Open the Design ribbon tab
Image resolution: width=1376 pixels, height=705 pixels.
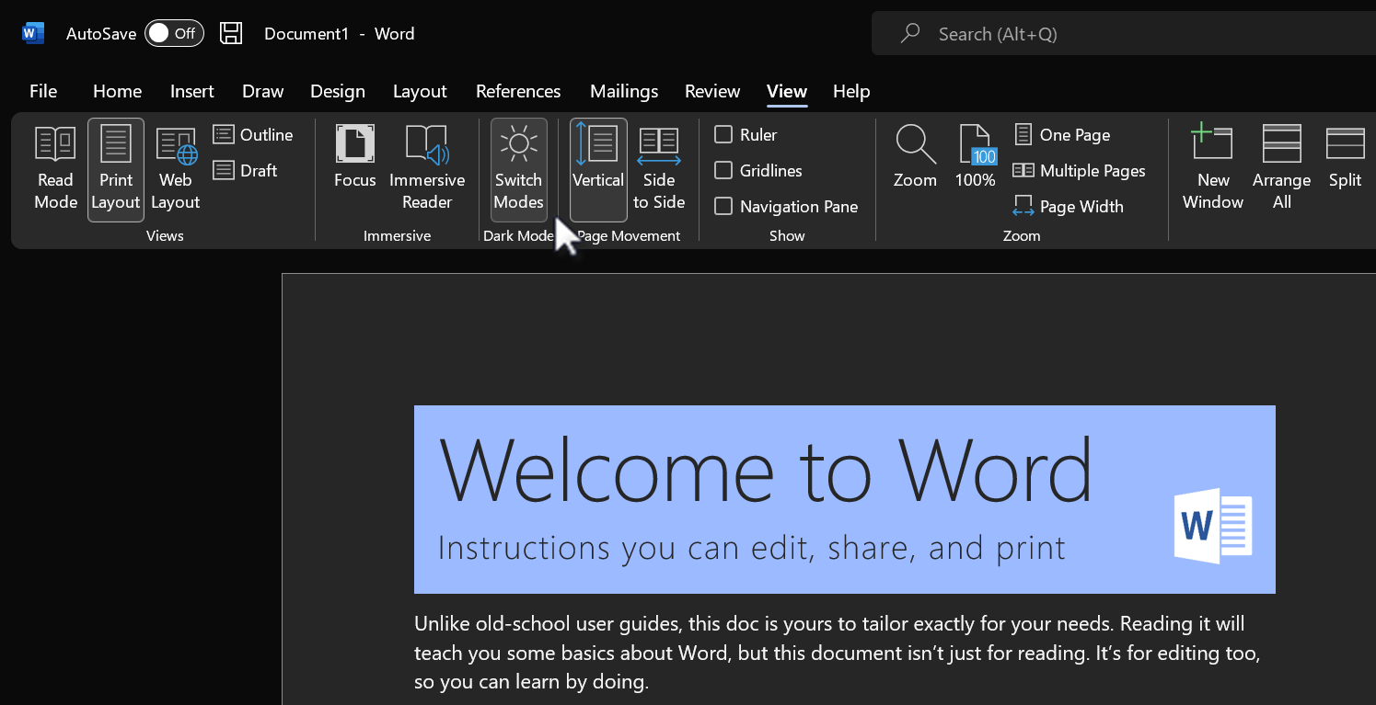[x=337, y=91]
